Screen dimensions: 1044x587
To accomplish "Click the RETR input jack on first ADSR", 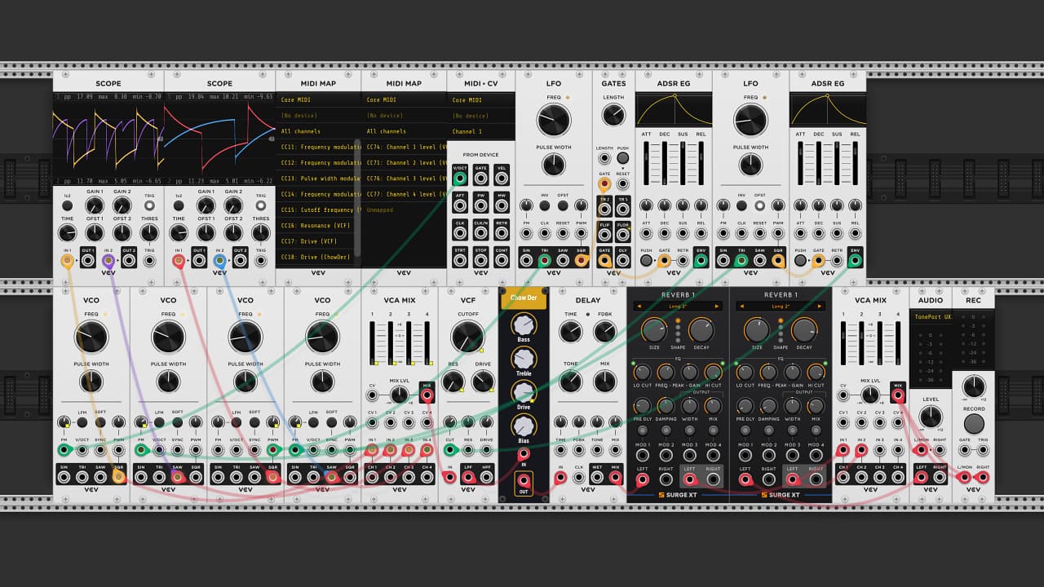I will pos(683,261).
